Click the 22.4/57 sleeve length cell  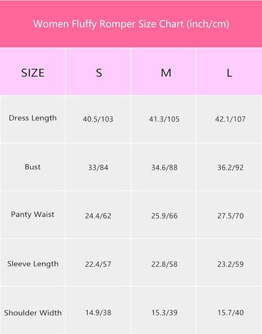[x=98, y=264]
